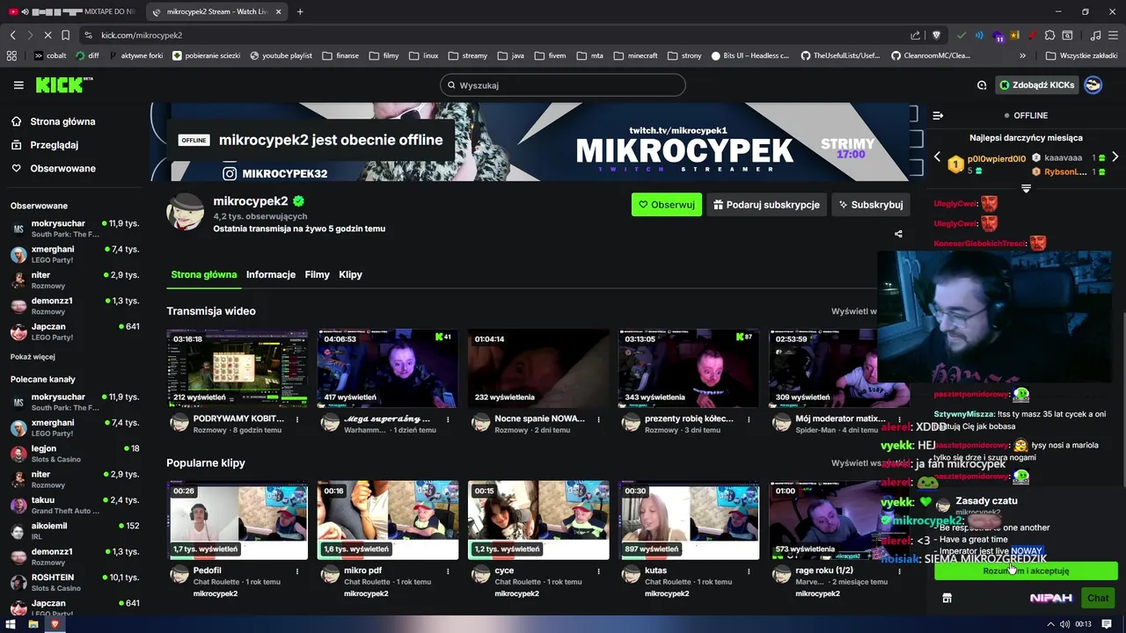Click the Subskrybuj button
Viewport: 1126px width, 633px height.
coord(871,205)
